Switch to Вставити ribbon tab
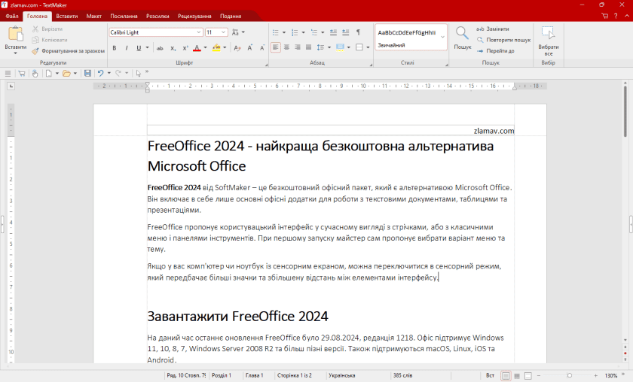Viewport: 633px width, 382px height. point(67,16)
